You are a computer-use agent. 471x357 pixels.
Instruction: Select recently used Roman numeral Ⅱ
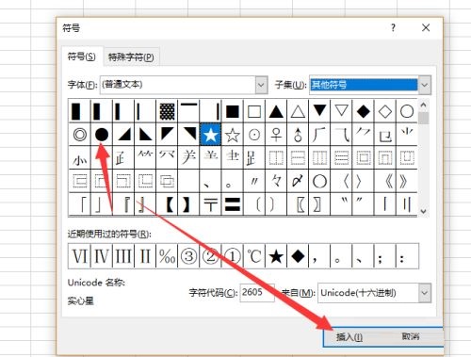pyautogui.click(x=145, y=256)
